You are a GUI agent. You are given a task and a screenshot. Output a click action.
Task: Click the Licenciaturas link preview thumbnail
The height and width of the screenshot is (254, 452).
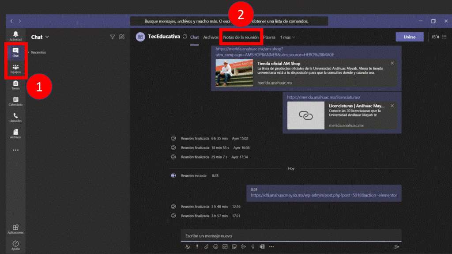click(305, 115)
